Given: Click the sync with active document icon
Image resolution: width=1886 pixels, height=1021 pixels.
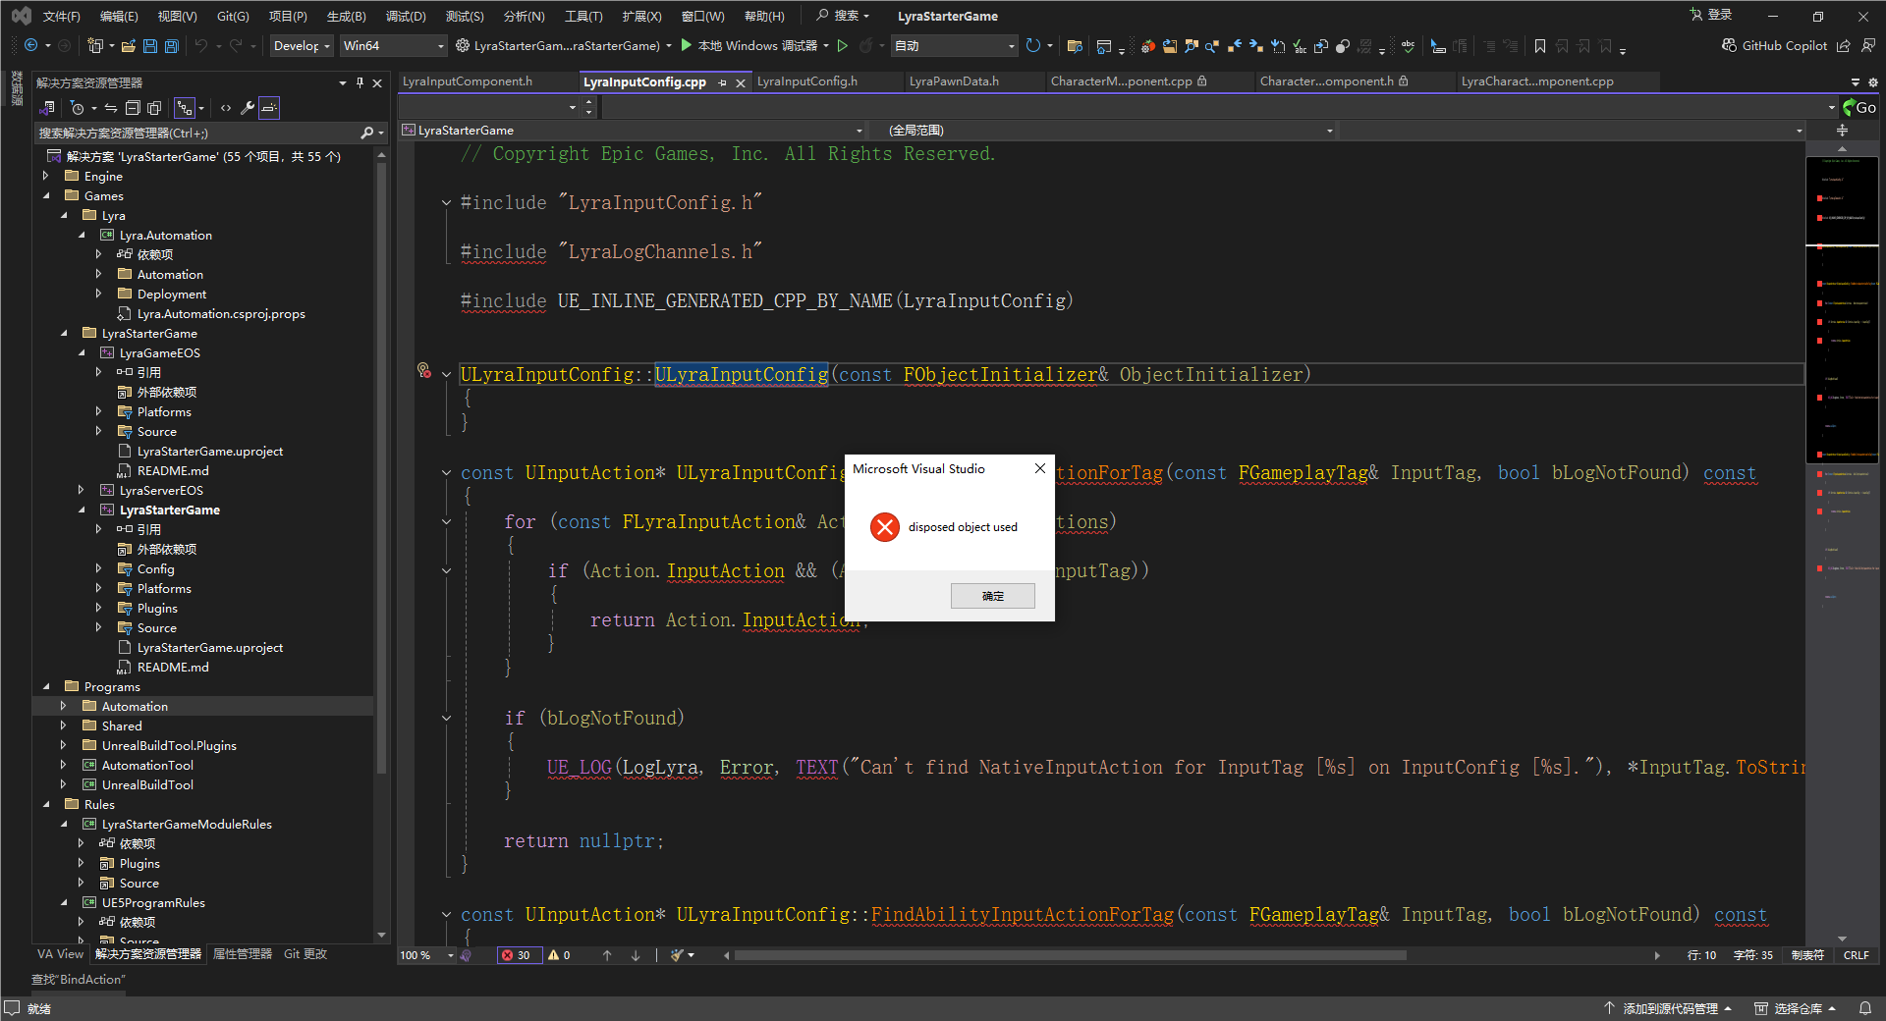Looking at the screenshot, I should point(111,108).
